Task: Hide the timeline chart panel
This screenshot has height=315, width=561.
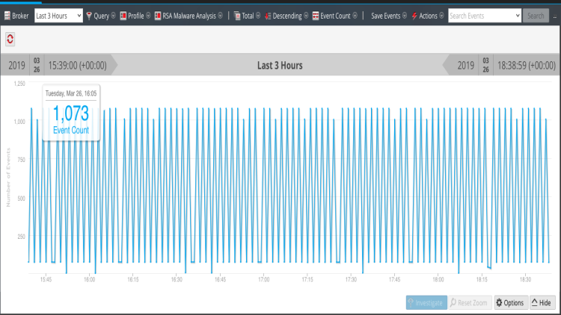Action: 542,302
